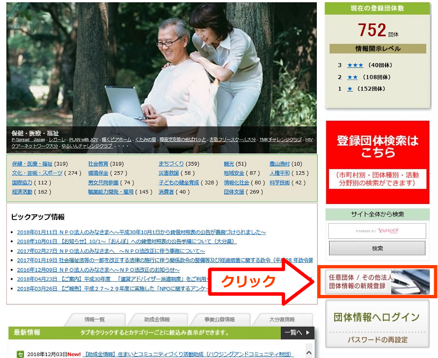The width and height of the screenshot is (438, 358).
Task: Switch to the 助成金情報 tab
Action: 157,320
